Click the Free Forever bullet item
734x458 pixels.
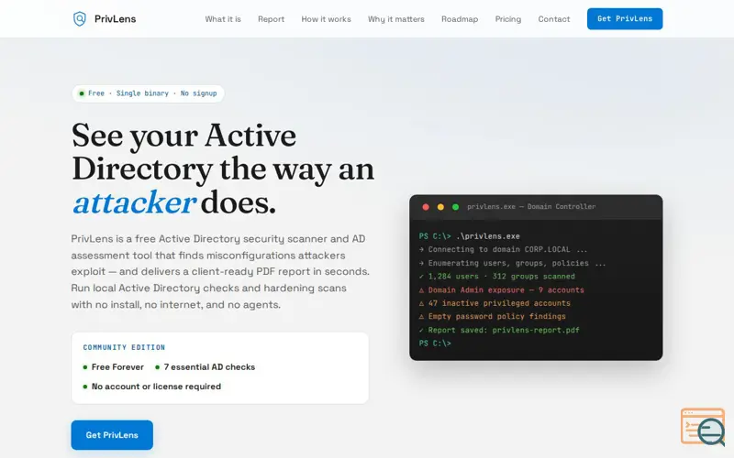click(x=113, y=367)
